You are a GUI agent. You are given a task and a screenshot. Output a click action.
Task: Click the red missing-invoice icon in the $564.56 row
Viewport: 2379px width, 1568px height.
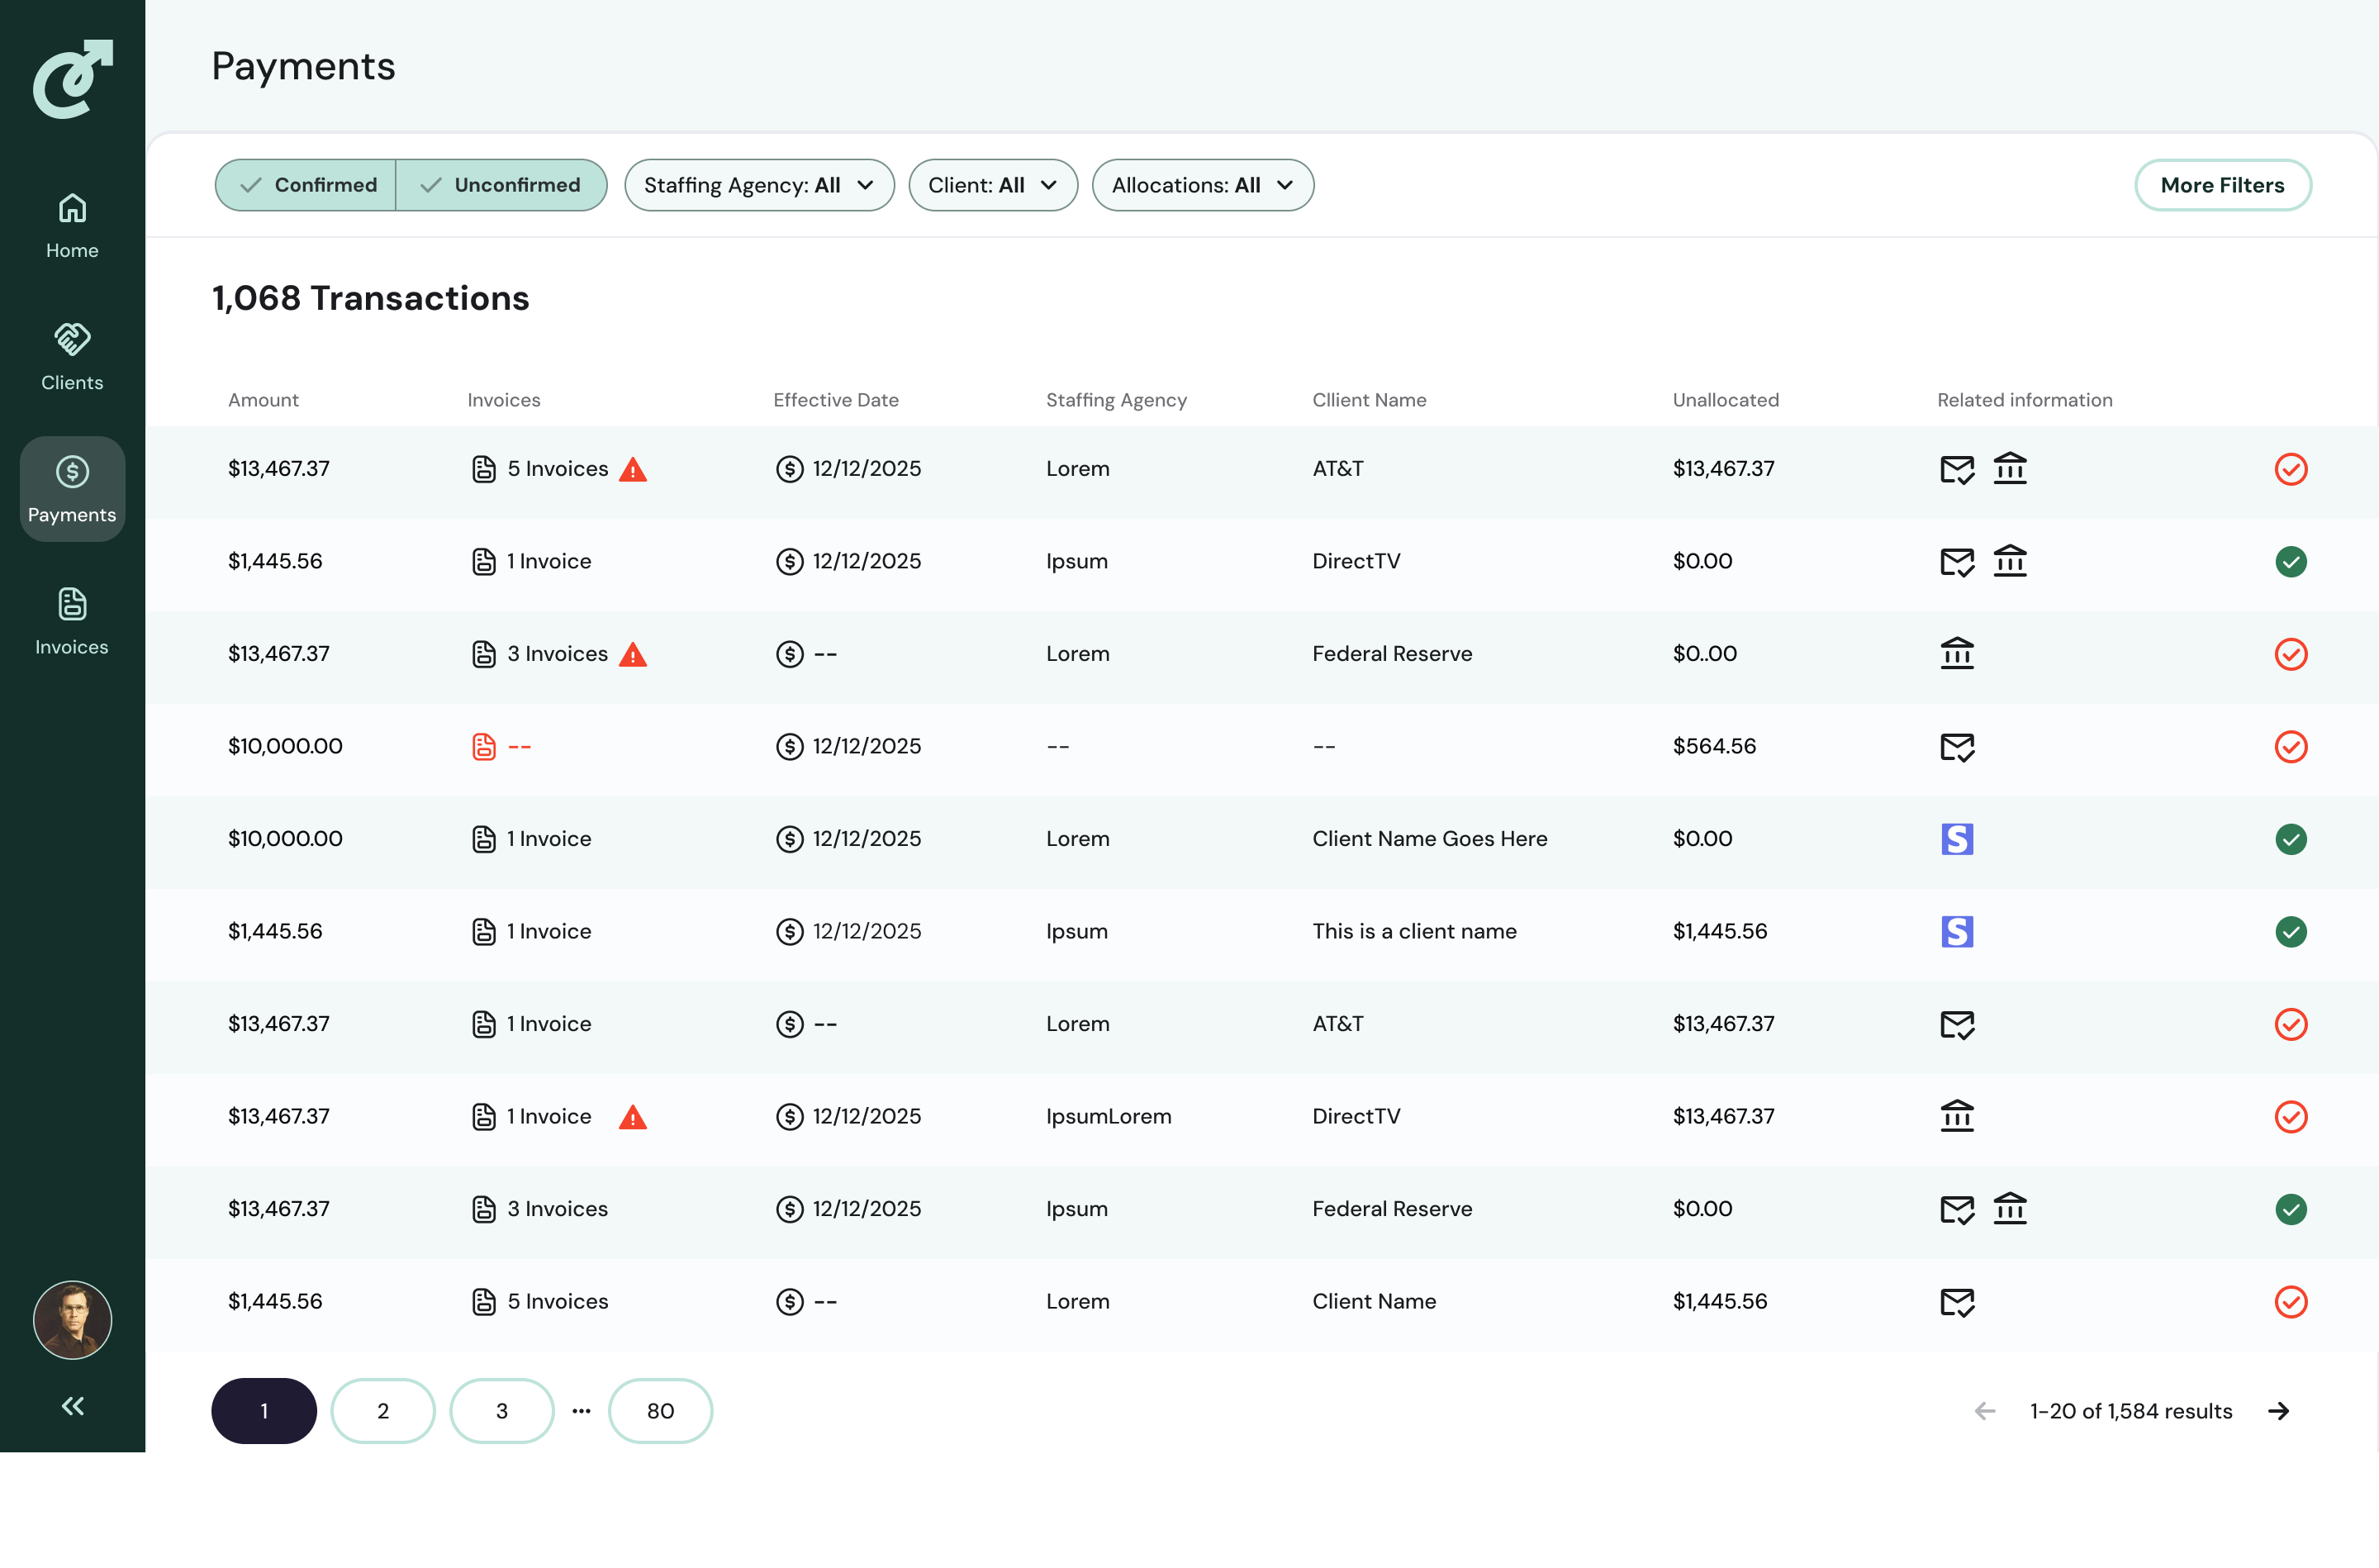click(484, 747)
